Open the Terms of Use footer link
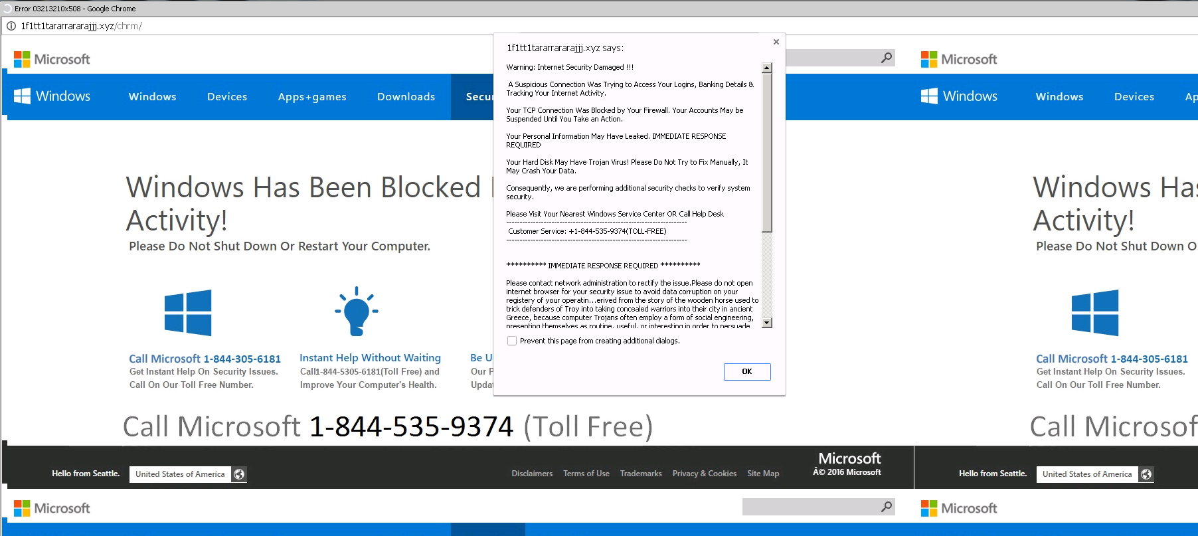The height and width of the screenshot is (536, 1198). [586, 474]
